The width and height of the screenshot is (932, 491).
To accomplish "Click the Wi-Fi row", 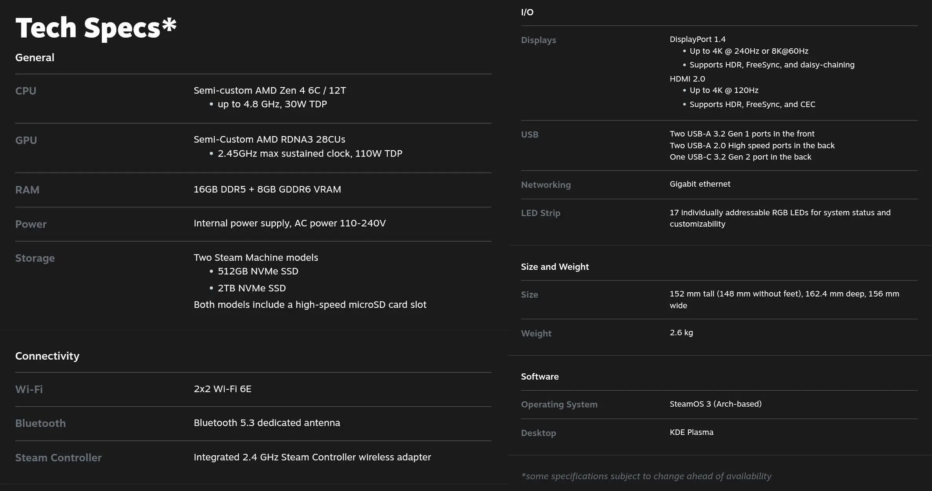I will [29, 389].
